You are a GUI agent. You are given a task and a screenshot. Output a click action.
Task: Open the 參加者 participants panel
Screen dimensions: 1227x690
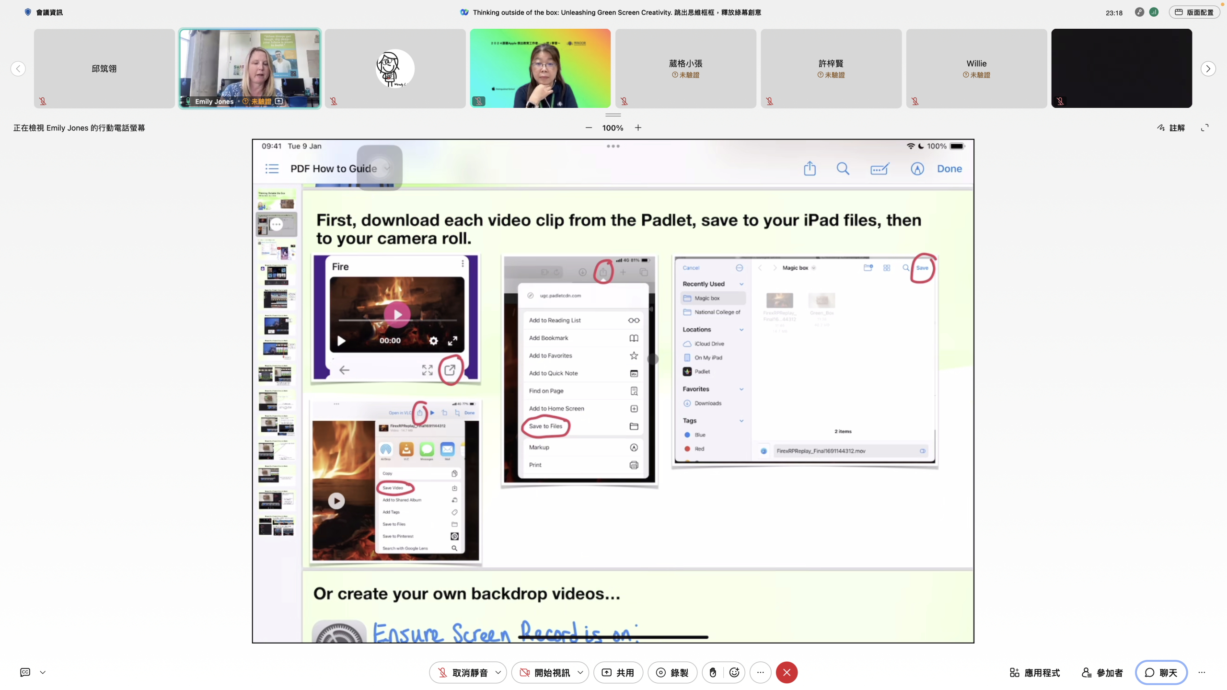tap(1102, 673)
